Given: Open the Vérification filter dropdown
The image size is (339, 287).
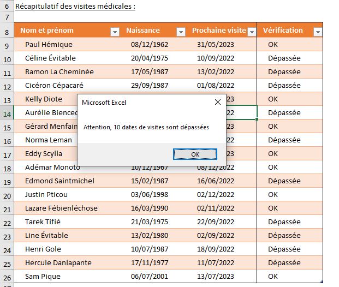Looking at the screenshot, I should pyautogui.click(x=318, y=32).
